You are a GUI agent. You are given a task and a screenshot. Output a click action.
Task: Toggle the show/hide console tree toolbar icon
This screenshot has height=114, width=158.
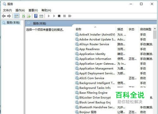16,16
